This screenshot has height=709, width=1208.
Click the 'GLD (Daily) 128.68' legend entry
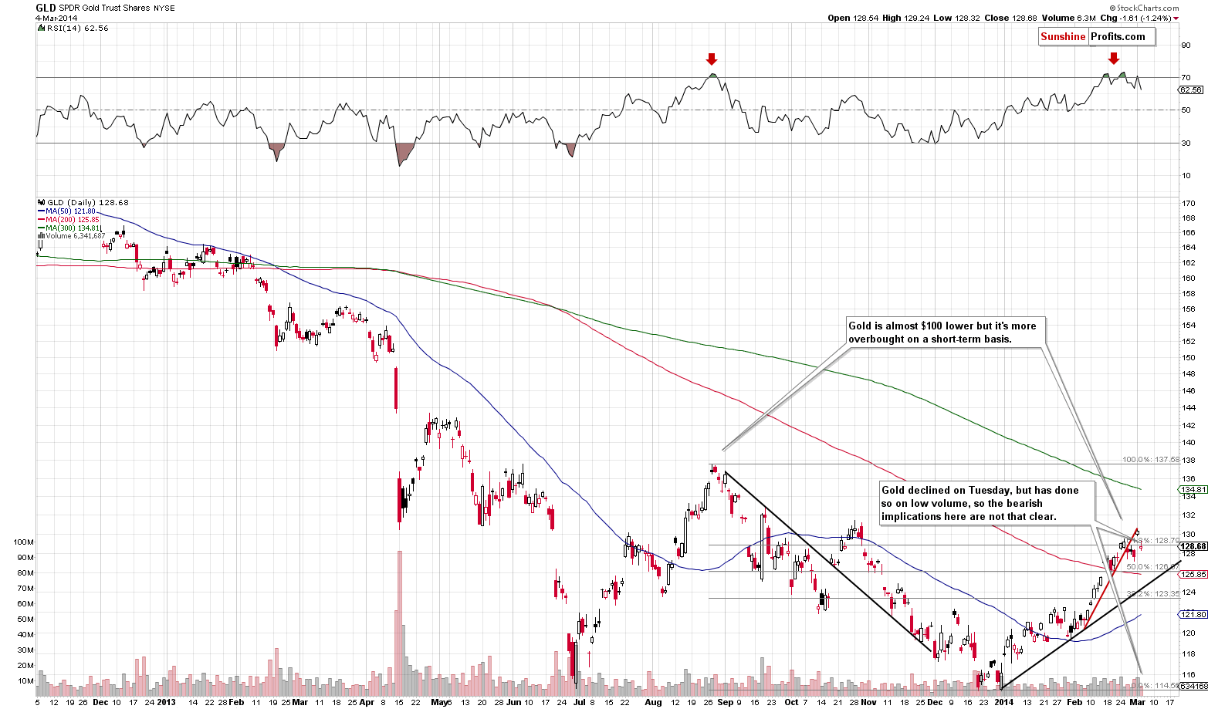tap(86, 203)
